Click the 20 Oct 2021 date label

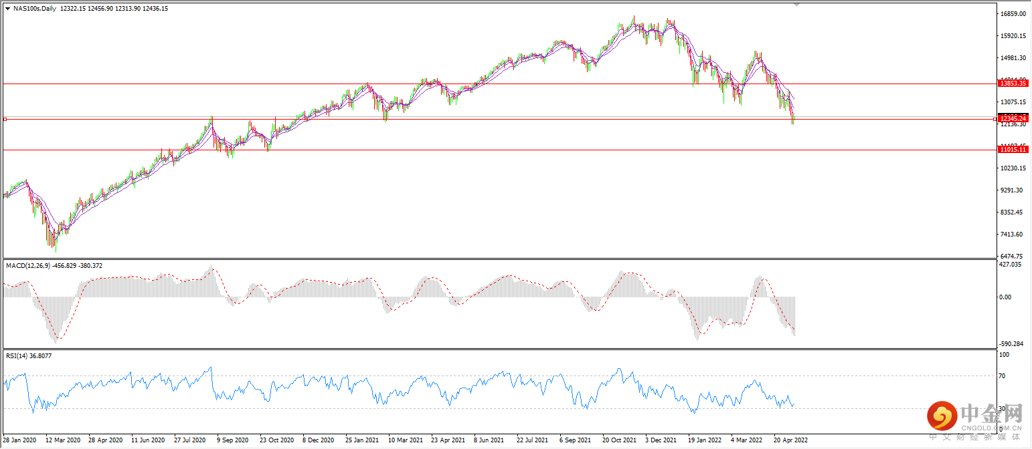[x=619, y=440]
